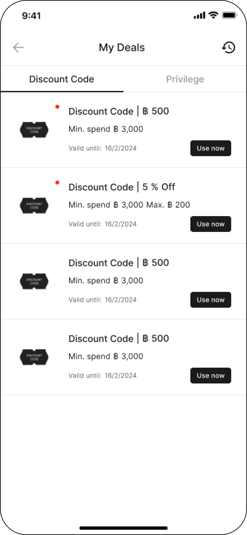Image resolution: width=247 pixels, height=535 pixels.
Task: Click the cellular signal icon
Action: (x=199, y=15)
